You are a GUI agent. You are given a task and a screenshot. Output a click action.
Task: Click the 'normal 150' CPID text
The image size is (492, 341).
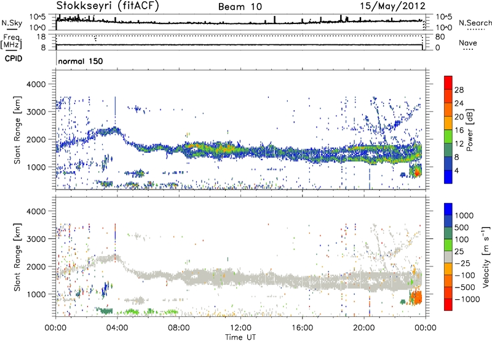pyautogui.click(x=81, y=61)
